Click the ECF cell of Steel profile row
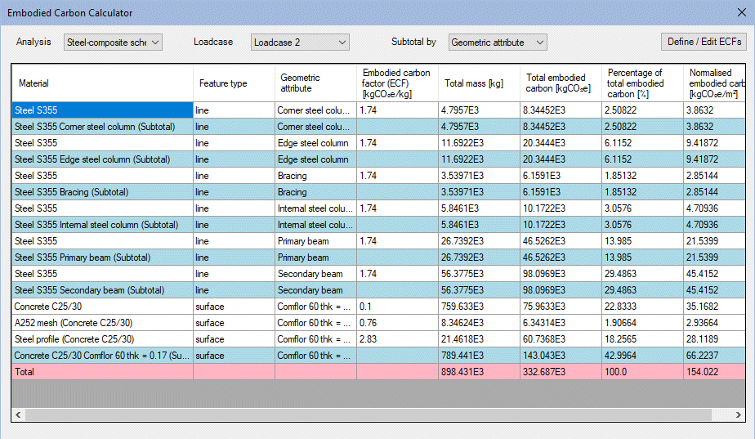The height and width of the screenshot is (439, 755). 397,339
